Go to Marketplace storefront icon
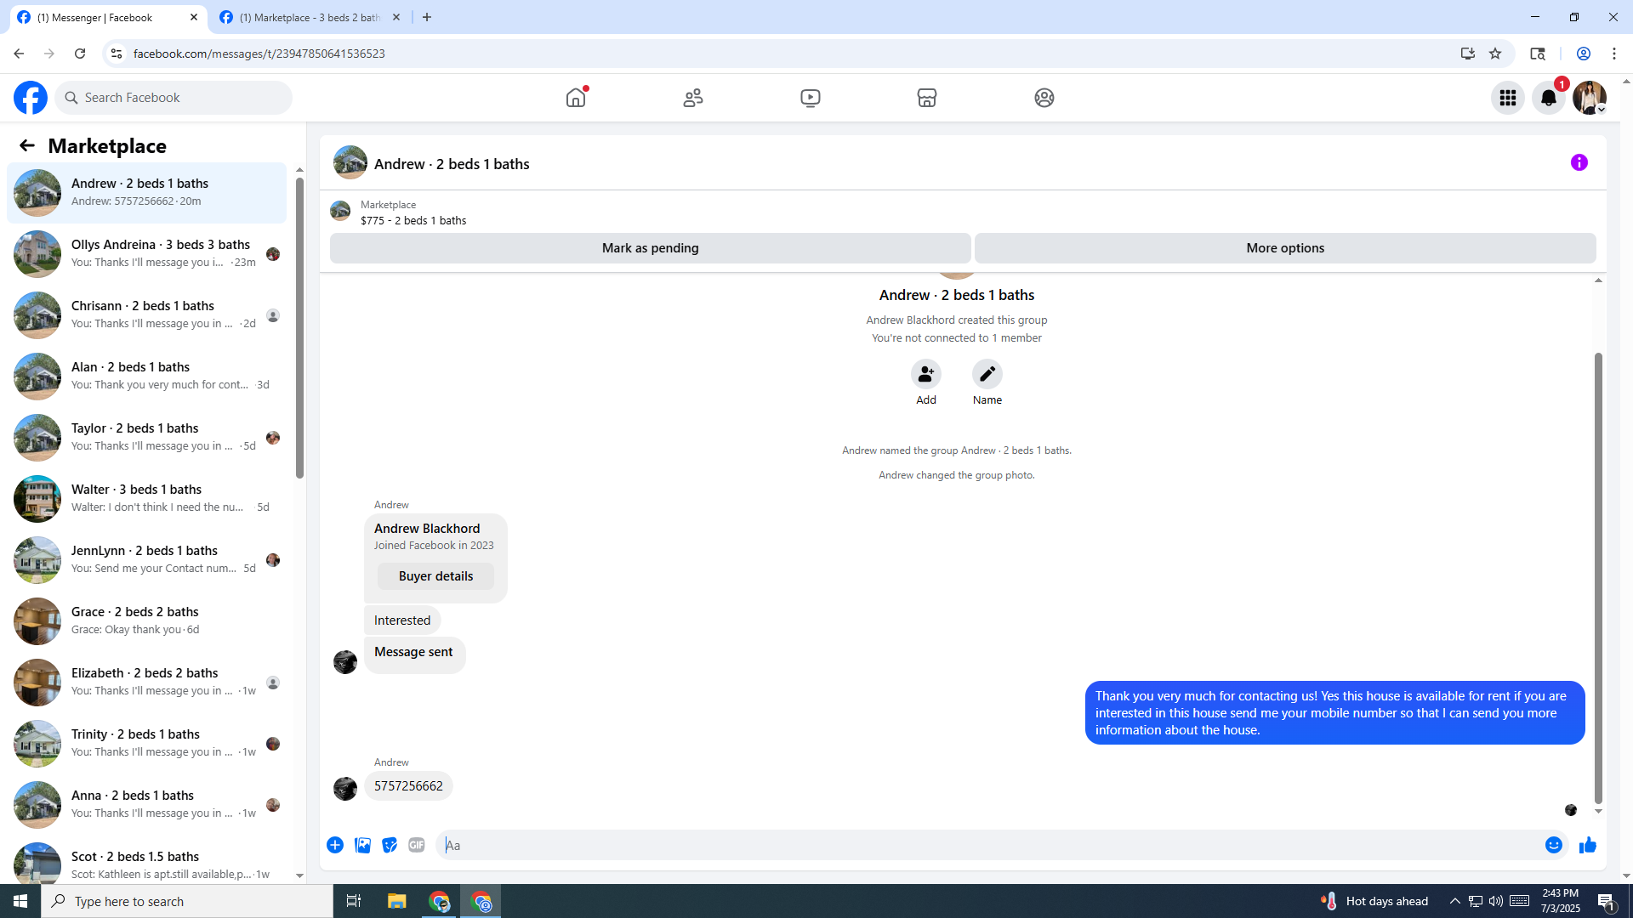 pyautogui.click(x=927, y=98)
